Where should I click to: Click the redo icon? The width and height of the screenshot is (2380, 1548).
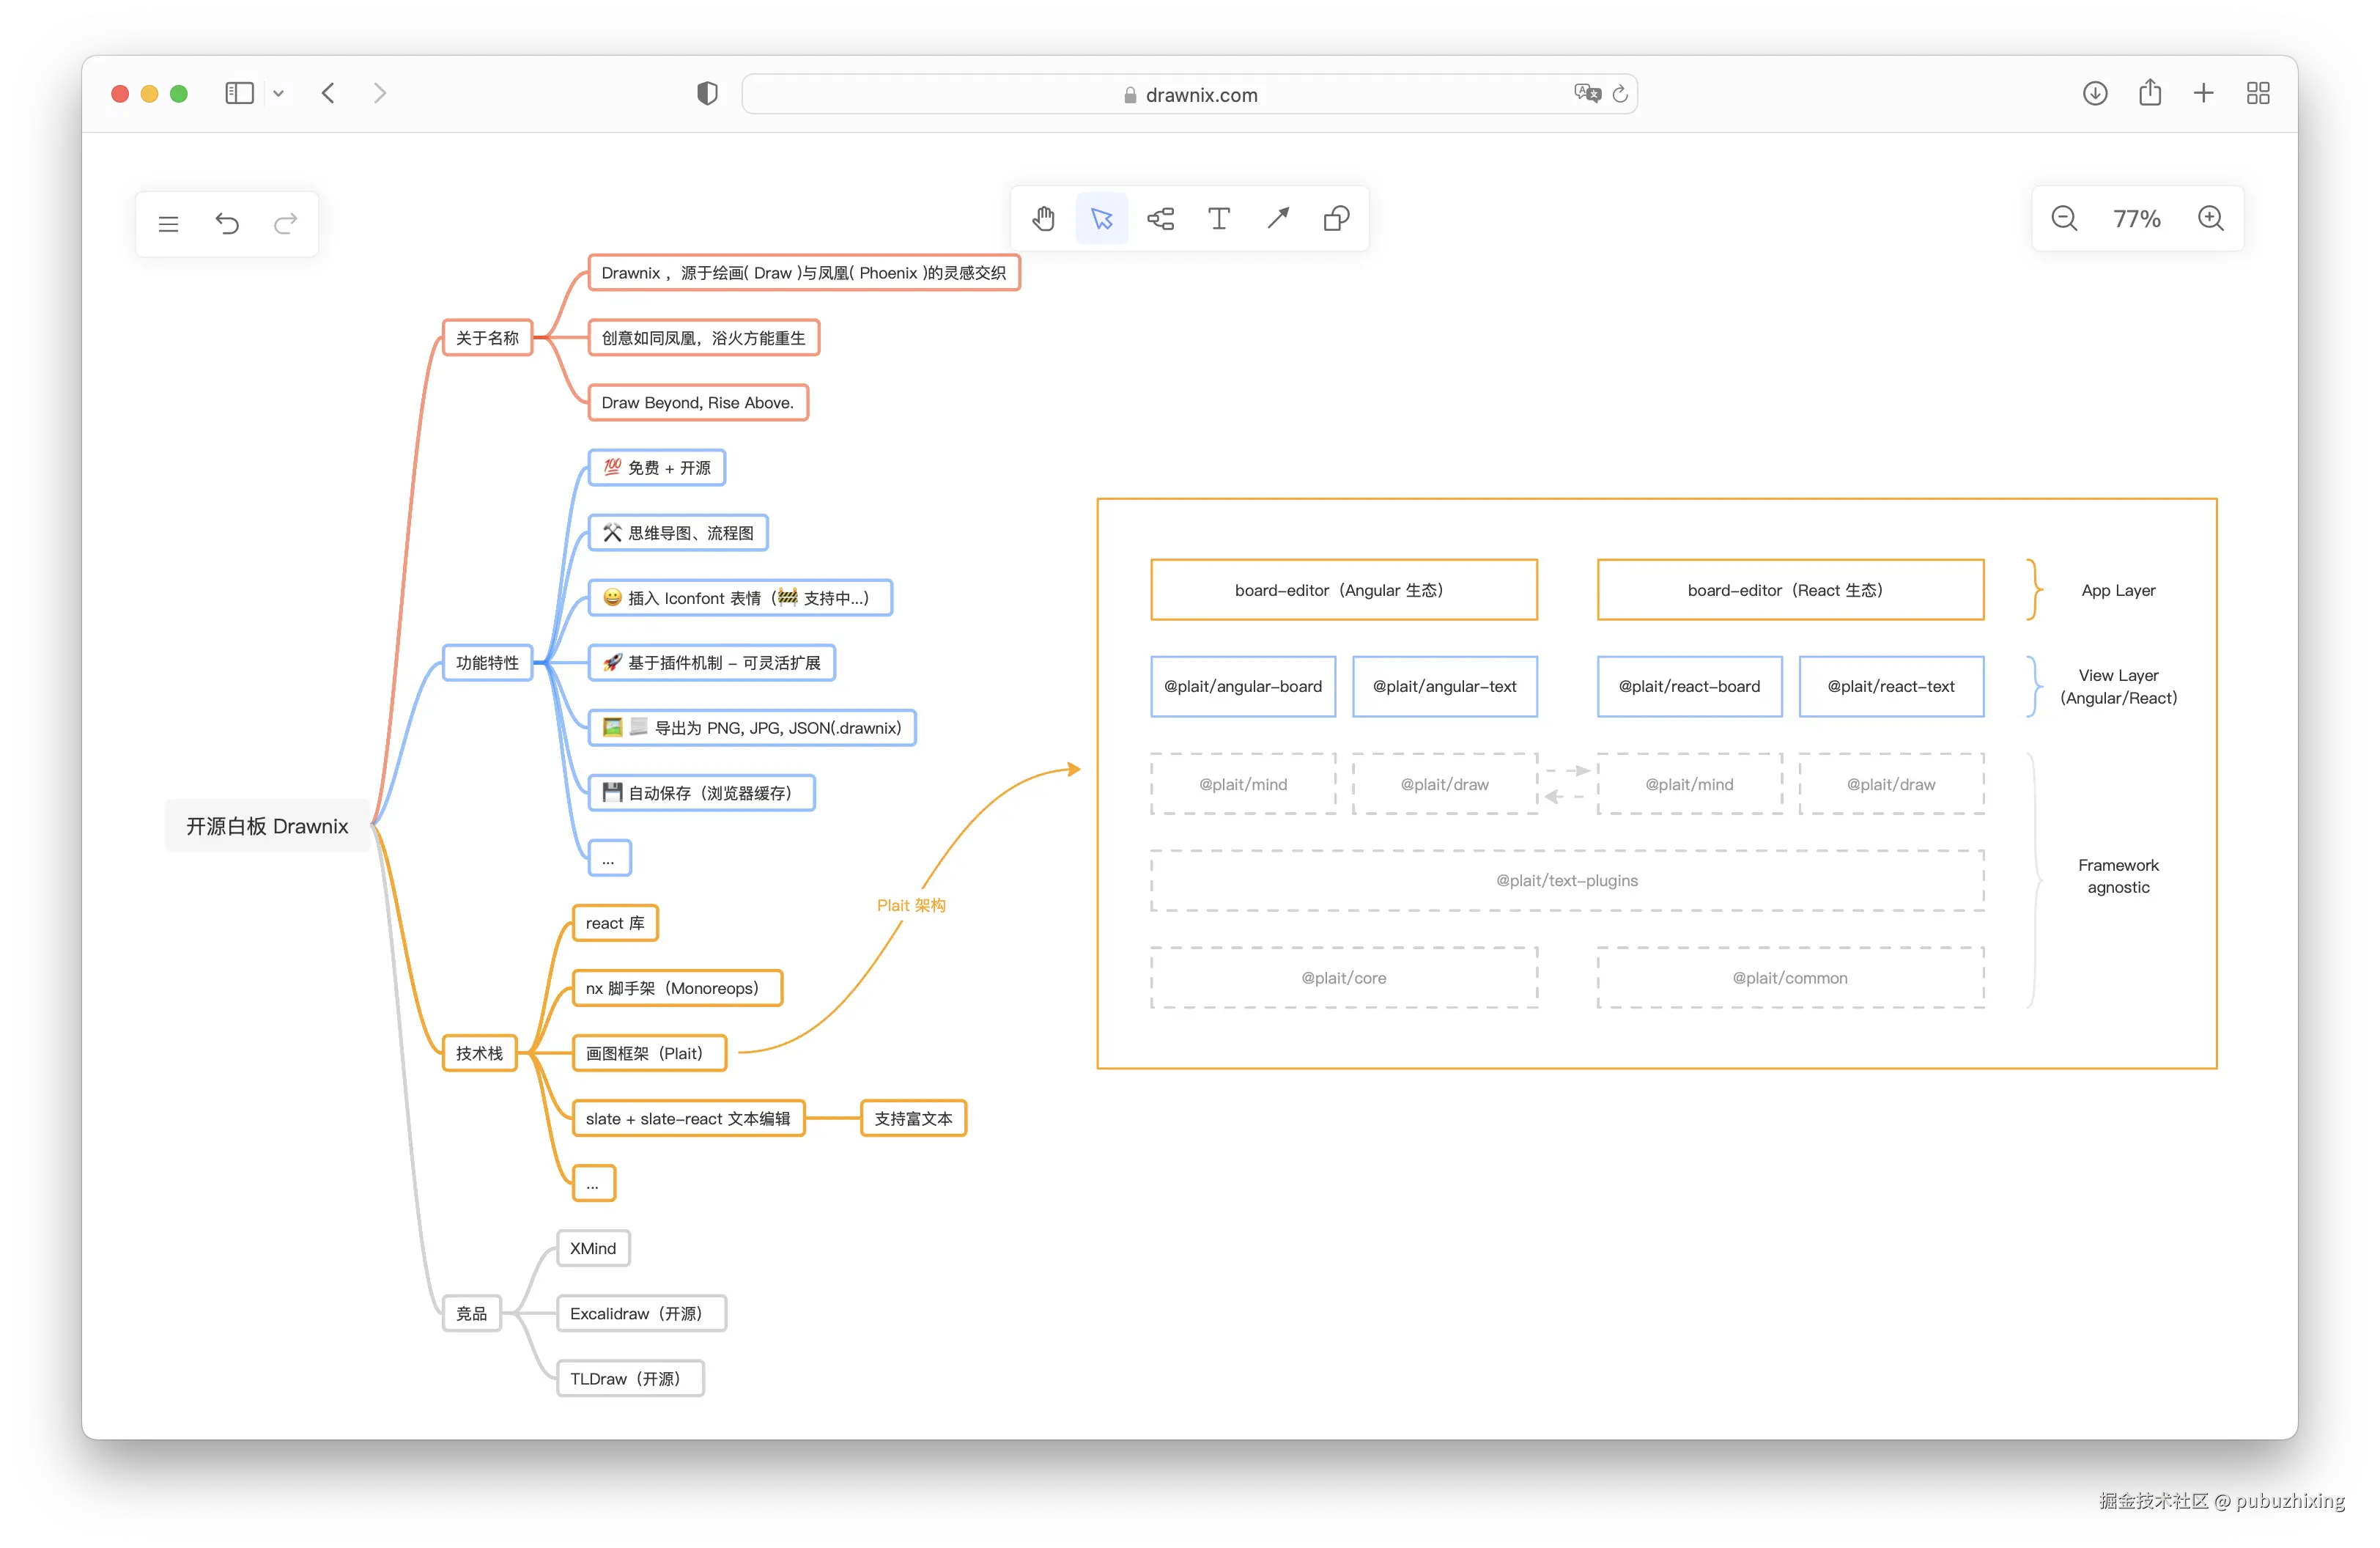tap(286, 223)
